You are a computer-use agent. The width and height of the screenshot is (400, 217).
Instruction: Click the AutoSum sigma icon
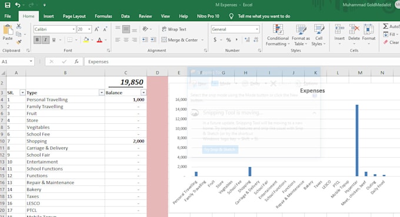pos(386,26)
